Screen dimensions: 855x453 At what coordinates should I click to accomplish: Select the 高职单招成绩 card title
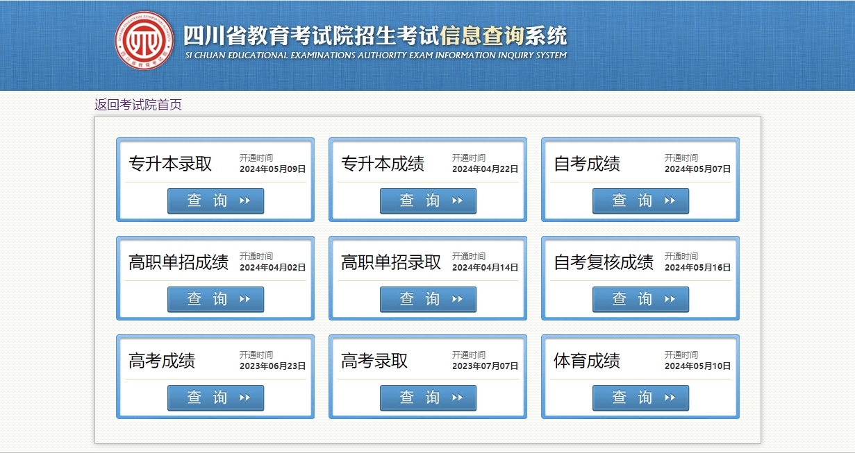tap(179, 262)
